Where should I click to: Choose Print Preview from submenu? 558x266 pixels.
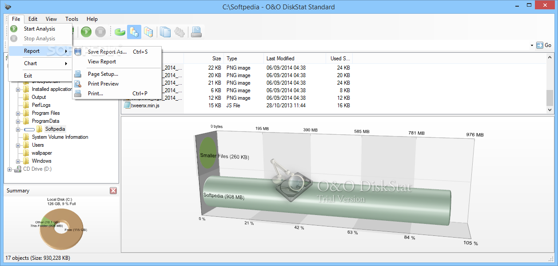(x=117, y=84)
